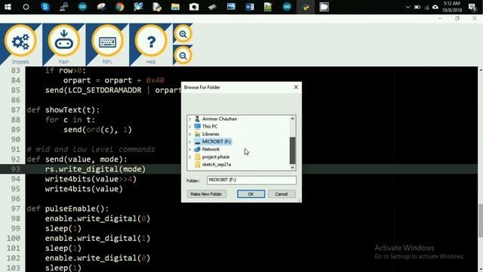Image resolution: width=483 pixels, height=272 pixels.
Task: Click the 'write4bits(value>>4)' line
Action: [91, 179]
